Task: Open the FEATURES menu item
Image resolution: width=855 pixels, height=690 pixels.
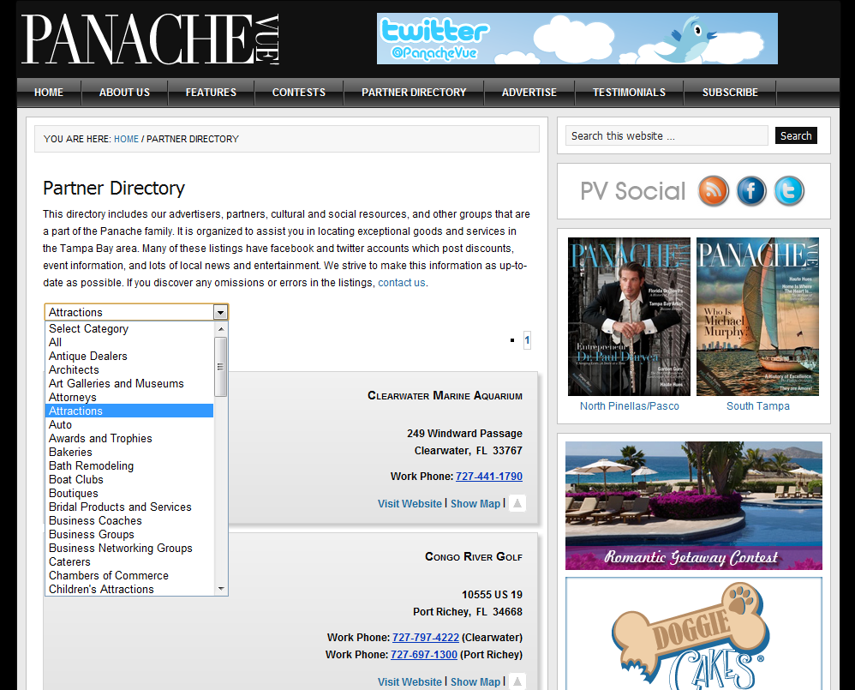Action: (x=211, y=93)
